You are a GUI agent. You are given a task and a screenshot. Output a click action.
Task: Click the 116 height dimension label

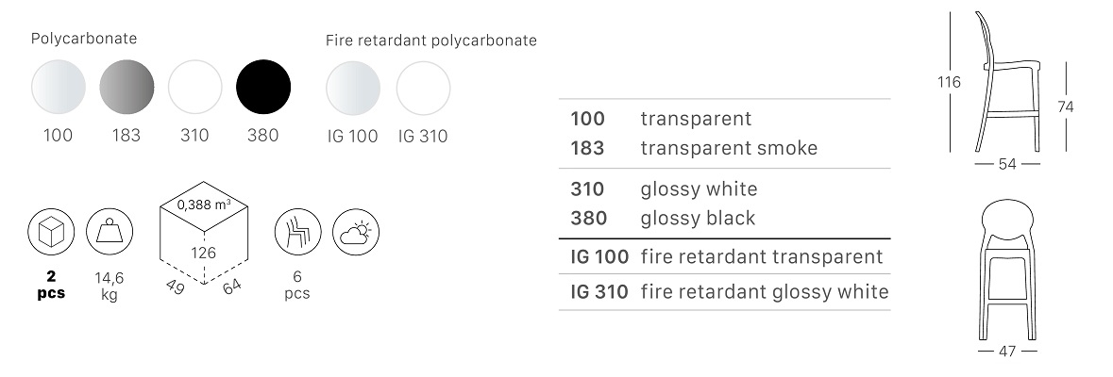point(949,82)
